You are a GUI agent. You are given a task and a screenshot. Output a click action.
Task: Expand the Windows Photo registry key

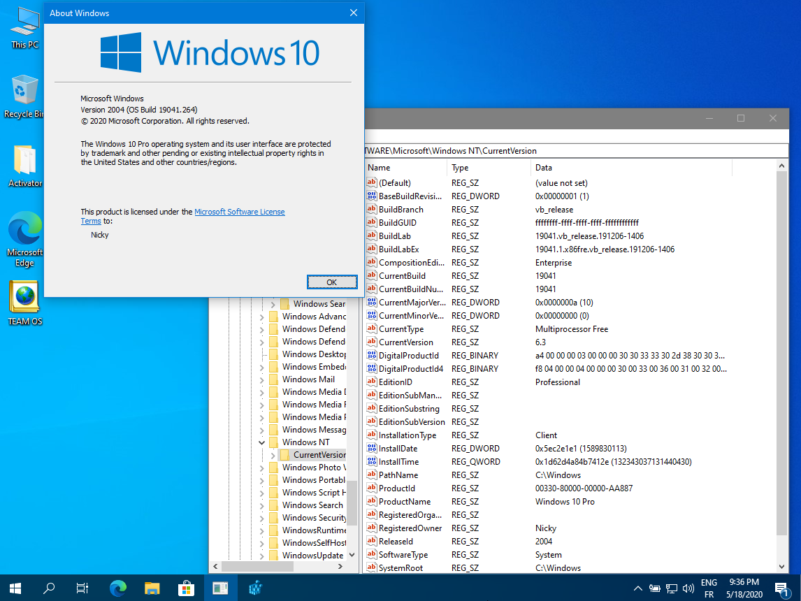pyautogui.click(x=261, y=468)
